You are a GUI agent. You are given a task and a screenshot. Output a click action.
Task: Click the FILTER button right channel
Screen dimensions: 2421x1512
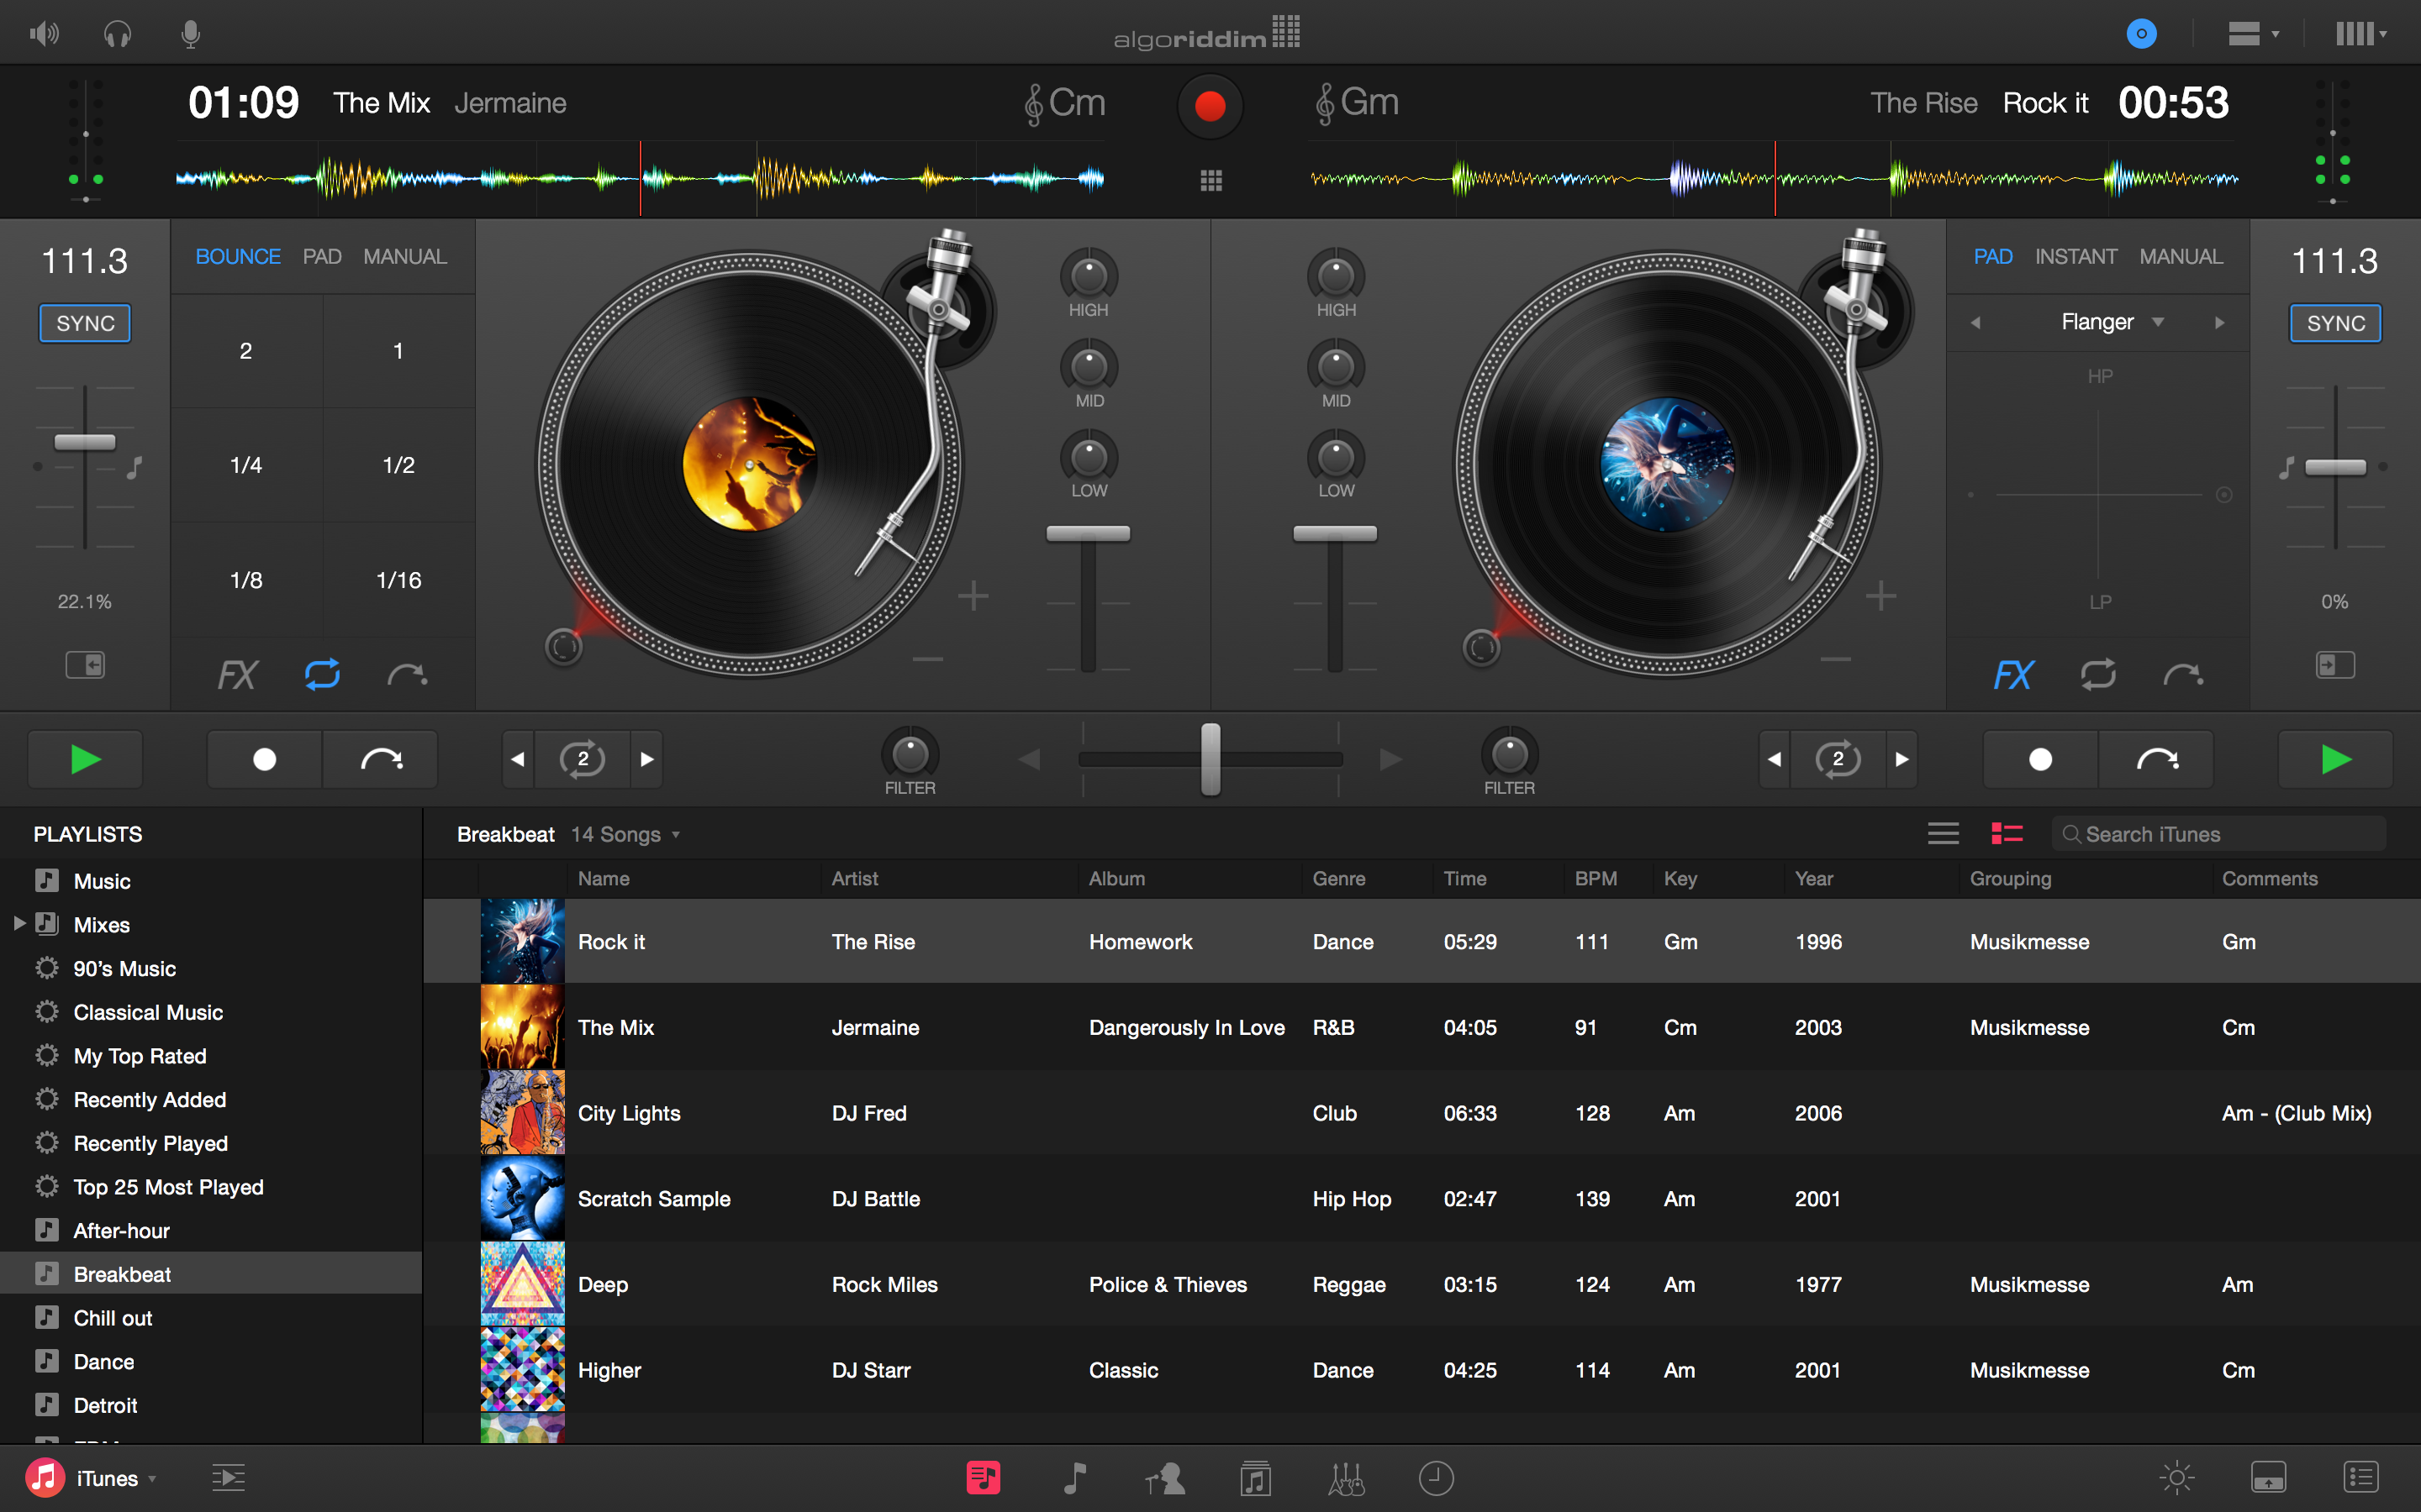pos(1499,756)
